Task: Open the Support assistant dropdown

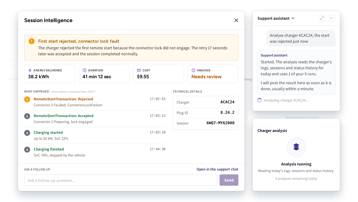Action: tap(276, 18)
